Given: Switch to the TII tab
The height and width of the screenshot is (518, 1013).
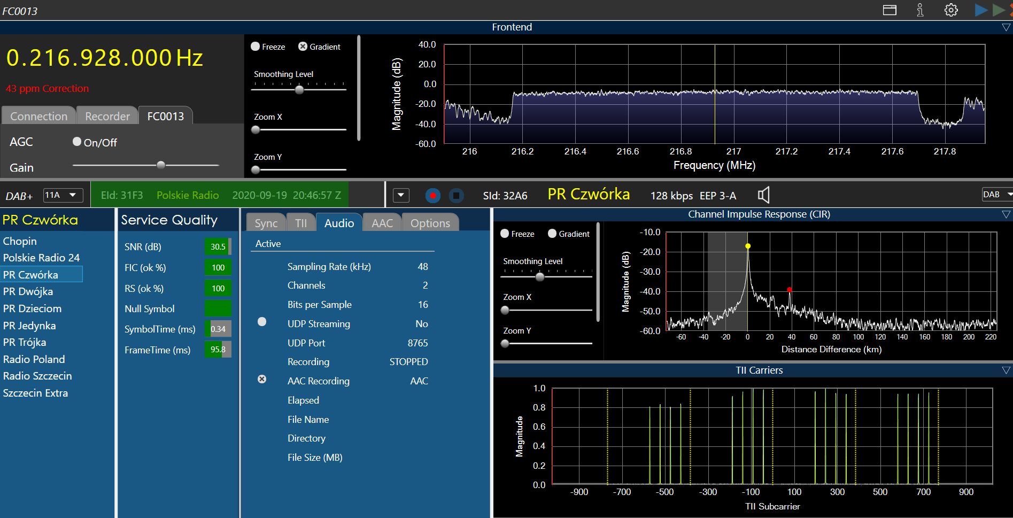Looking at the screenshot, I should [301, 223].
